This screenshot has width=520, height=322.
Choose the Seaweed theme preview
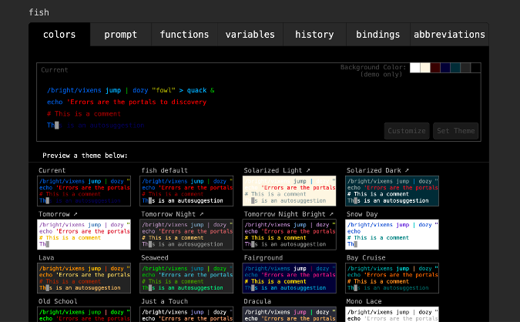(187, 278)
